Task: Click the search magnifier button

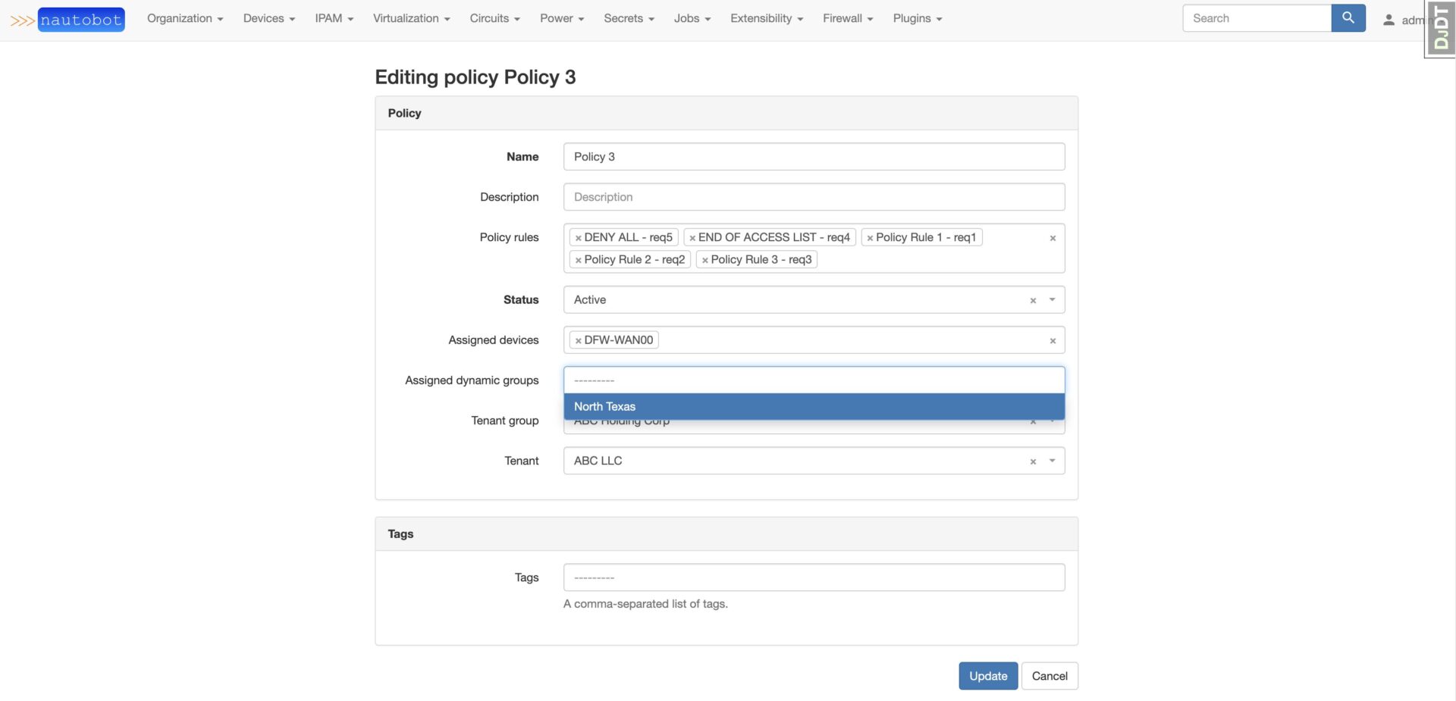Action: pyautogui.click(x=1348, y=18)
